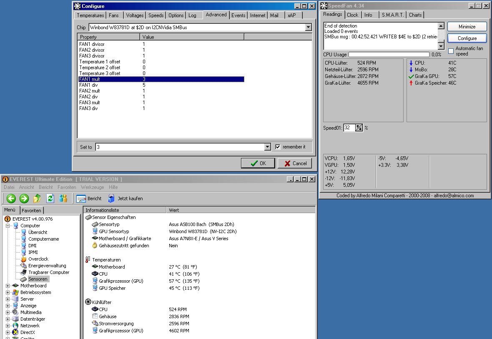Click the CPU Usage progress bar
The width and height of the screenshot is (492, 339).
[389, 55]
